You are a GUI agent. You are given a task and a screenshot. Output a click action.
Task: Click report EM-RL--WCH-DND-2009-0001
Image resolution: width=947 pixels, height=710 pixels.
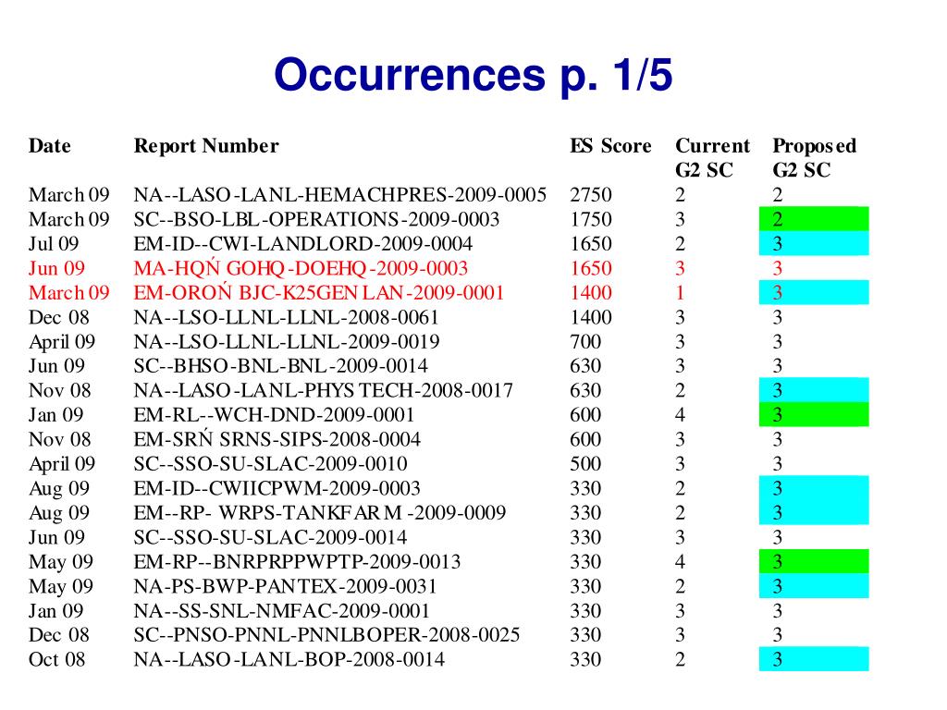click(x=274, y=415)
